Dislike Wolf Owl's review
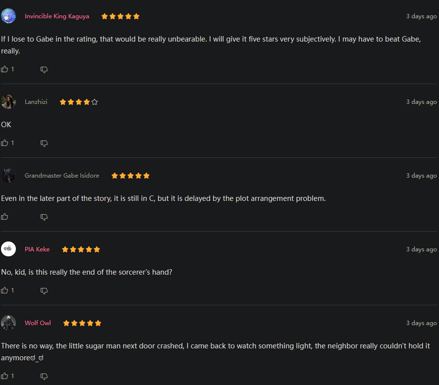The height and width of the screenshot is (385, 439). (x=44, y=376)
